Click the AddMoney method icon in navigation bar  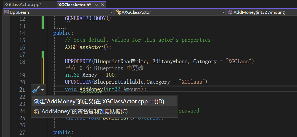pos(230,12)
